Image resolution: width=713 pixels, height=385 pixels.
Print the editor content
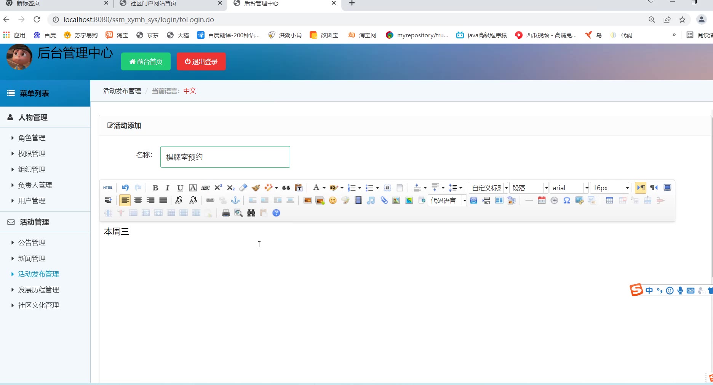click(226, 213)
